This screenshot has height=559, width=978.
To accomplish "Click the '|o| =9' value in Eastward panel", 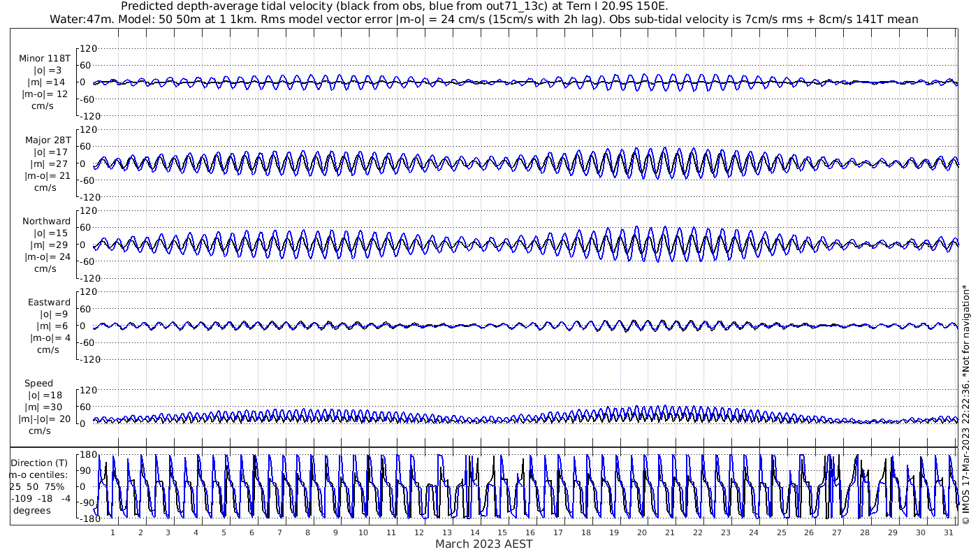I will pos(52,314).
